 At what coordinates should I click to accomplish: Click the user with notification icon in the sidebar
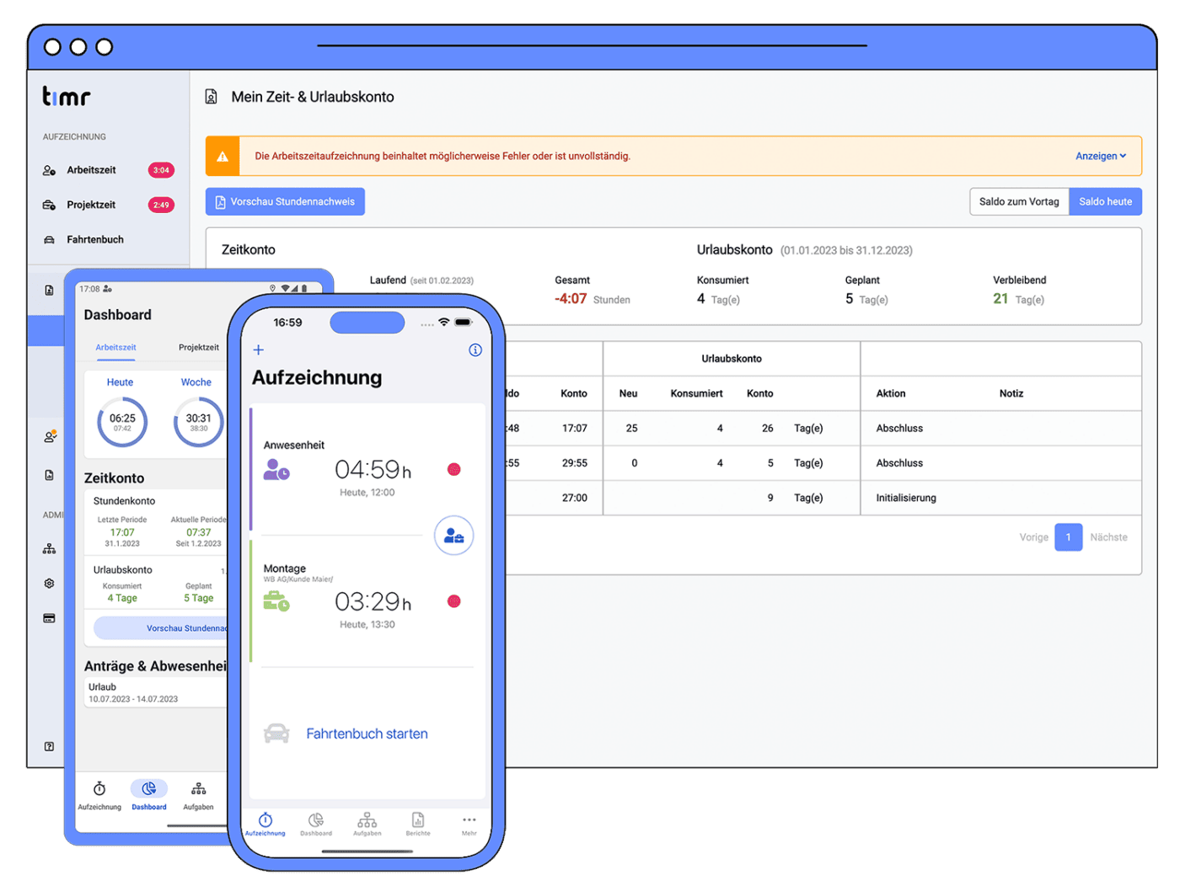click(x=50, y=436)
